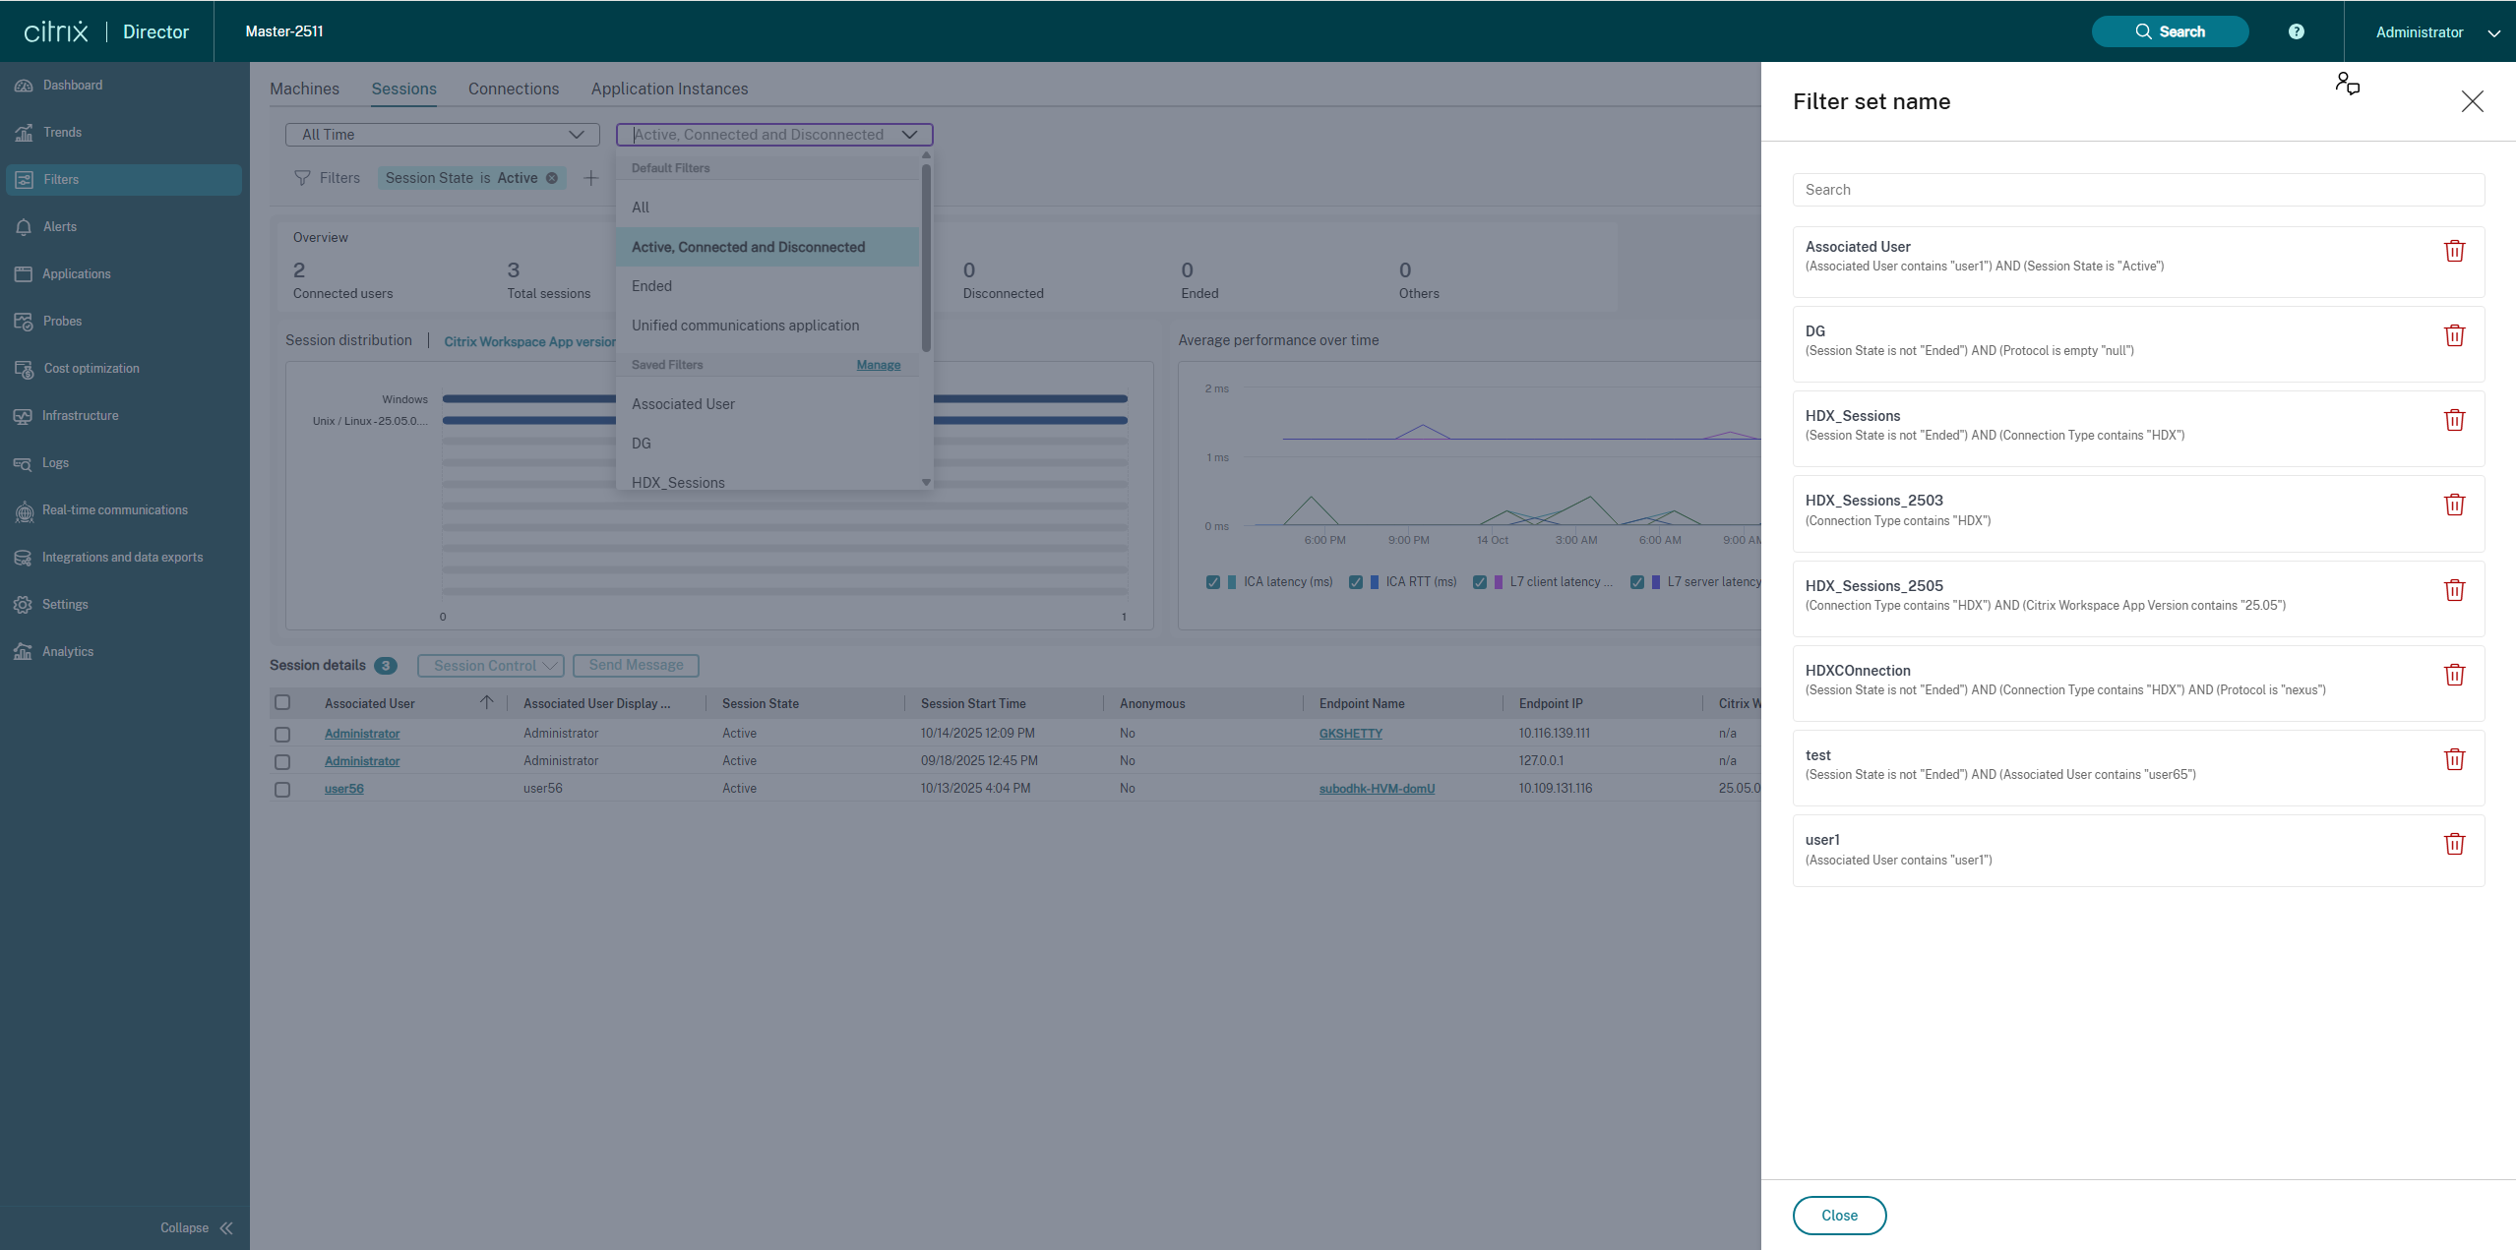Screen dimensions: 2516x1250
Task: Choose Unified communications application filter
Action: coord(767,326)
